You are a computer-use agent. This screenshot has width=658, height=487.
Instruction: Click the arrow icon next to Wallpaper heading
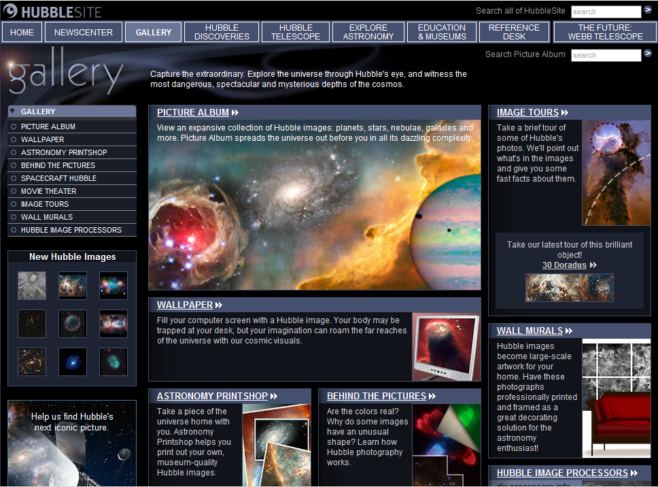click(x=219, y=305)
